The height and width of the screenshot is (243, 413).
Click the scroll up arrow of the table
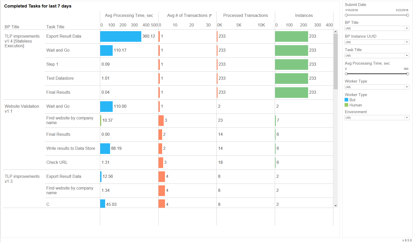point(335,32)
